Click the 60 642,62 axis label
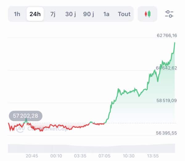 pyautogui.click(x=166, y=68)
